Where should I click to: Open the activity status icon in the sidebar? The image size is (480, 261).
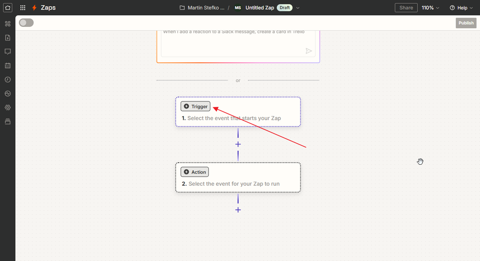pyautogui.click(x=8, y=94)
